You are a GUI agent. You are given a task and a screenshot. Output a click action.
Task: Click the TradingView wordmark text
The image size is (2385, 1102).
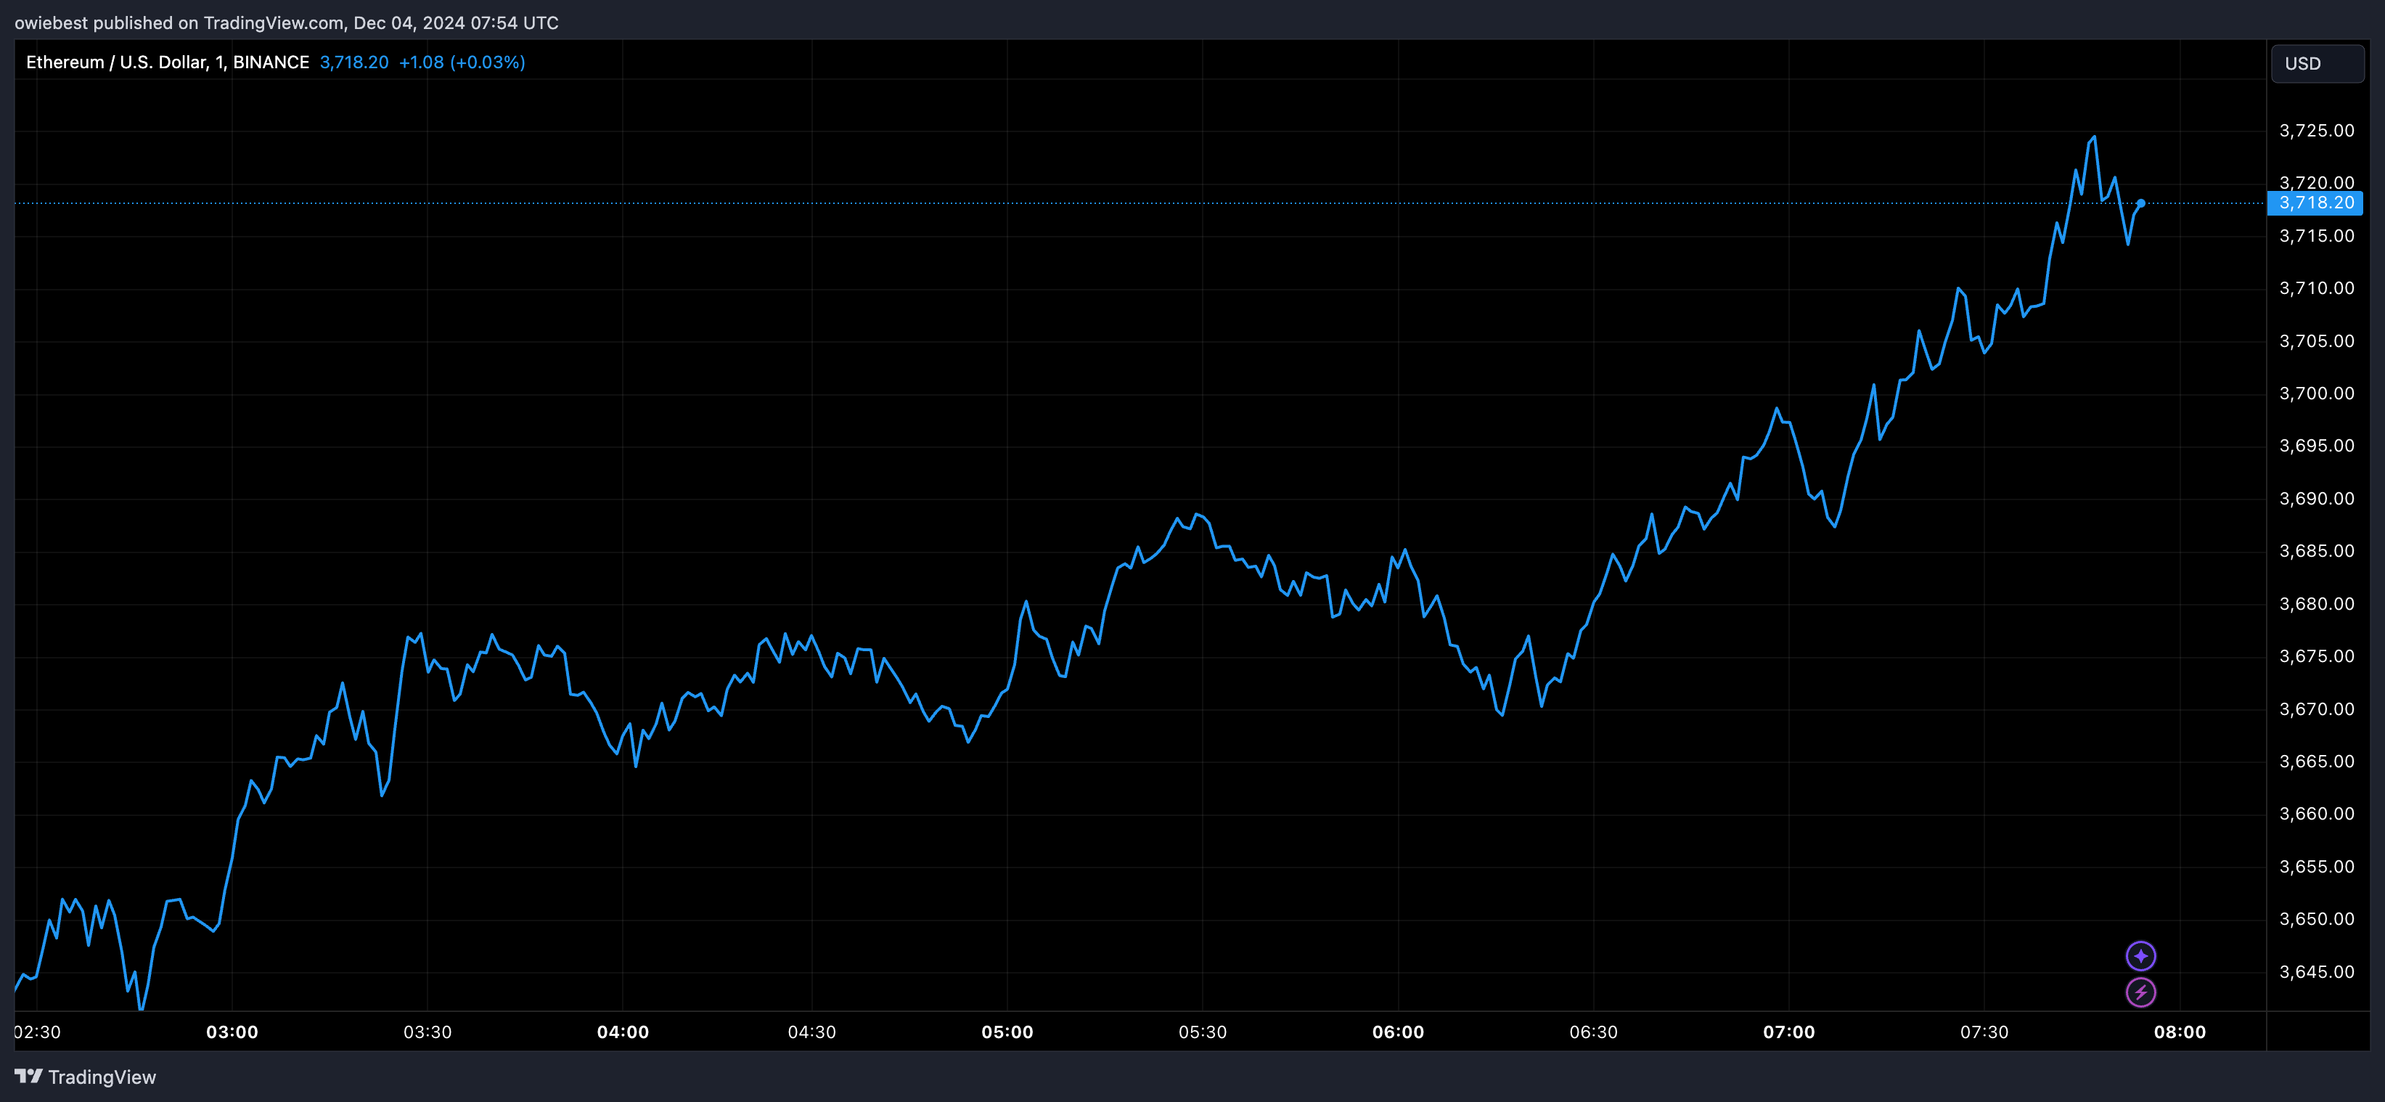click(x=102, y=1077)
